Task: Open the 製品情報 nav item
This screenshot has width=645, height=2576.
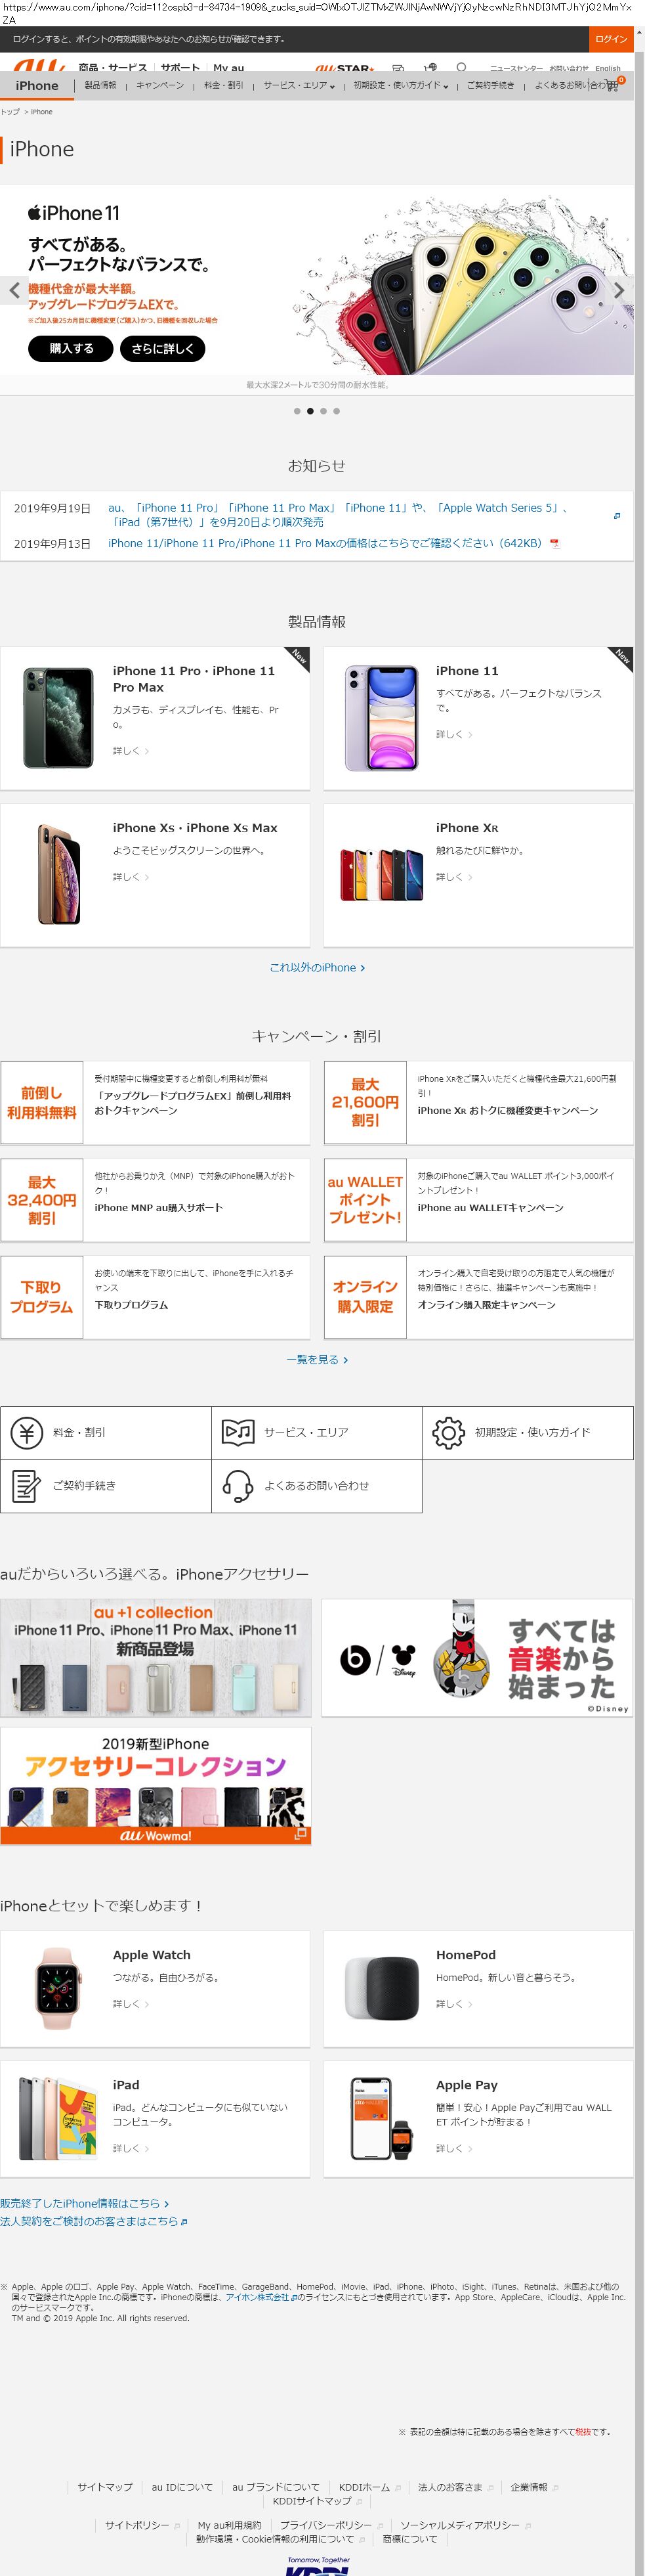Action: 100,85
